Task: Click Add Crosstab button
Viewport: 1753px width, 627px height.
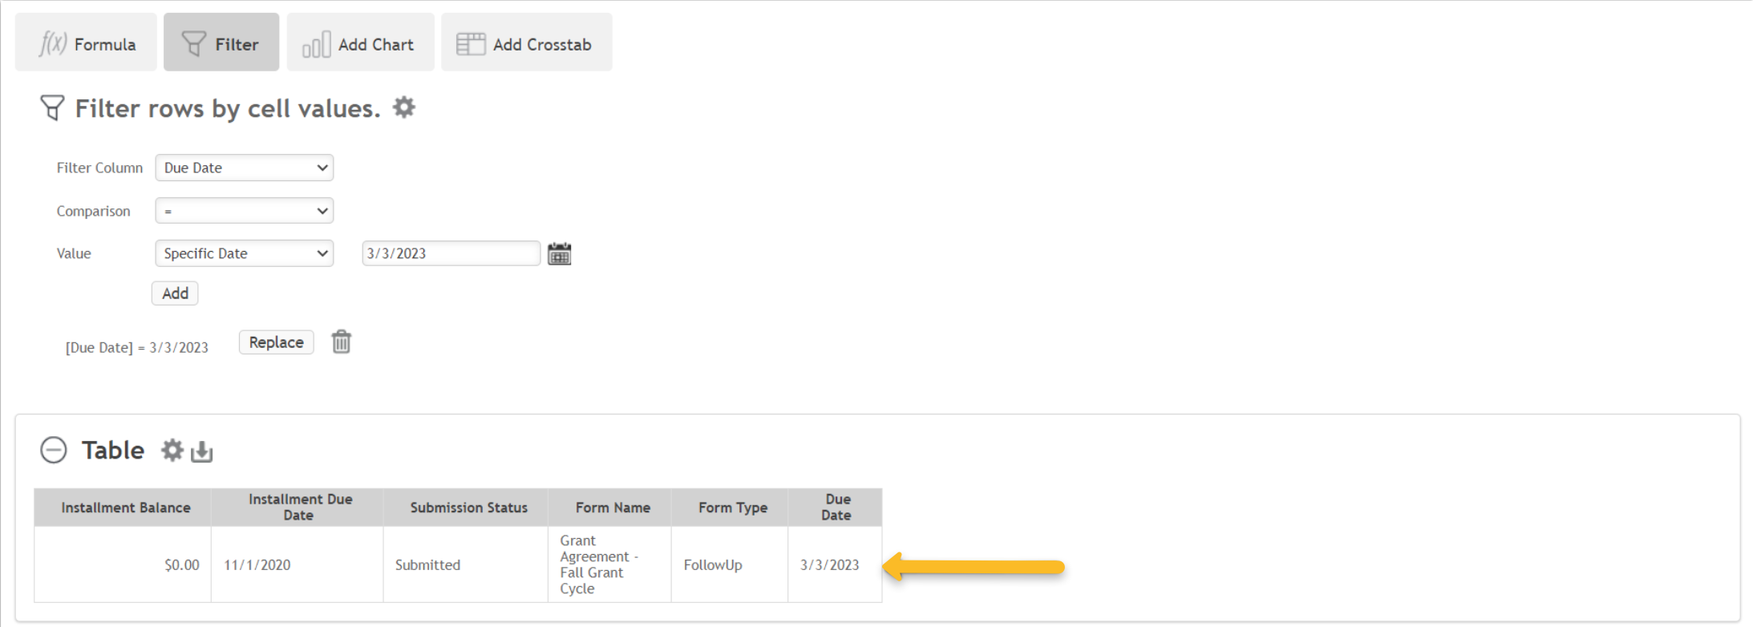Action: (526, 42)
